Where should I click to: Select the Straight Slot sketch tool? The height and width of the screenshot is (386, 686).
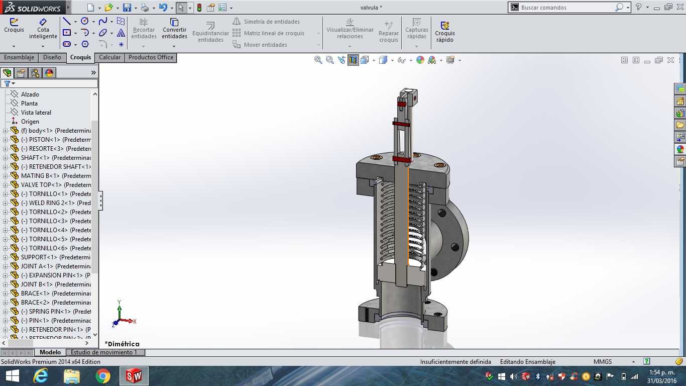[66, 44]
